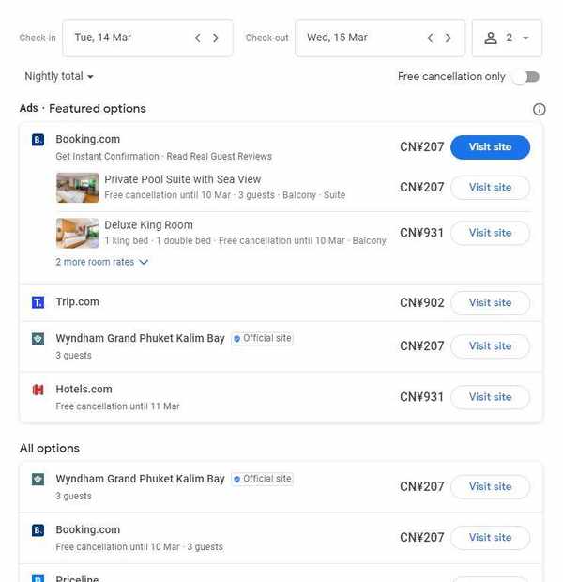The width and height of the screenshot is (563, 582).
Task: Click the Hotels.com logo icon
Action: coord(38,390)
